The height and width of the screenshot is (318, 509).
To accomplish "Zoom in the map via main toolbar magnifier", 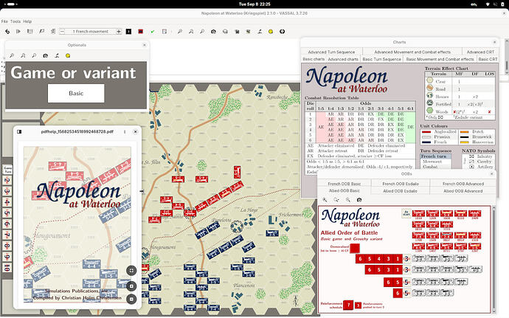I will point(179,32).
